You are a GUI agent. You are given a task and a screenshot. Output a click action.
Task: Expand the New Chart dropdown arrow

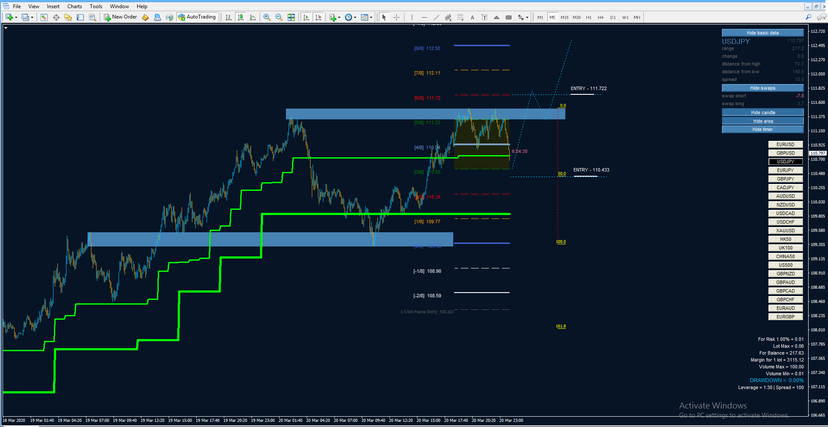pos(16,18)
